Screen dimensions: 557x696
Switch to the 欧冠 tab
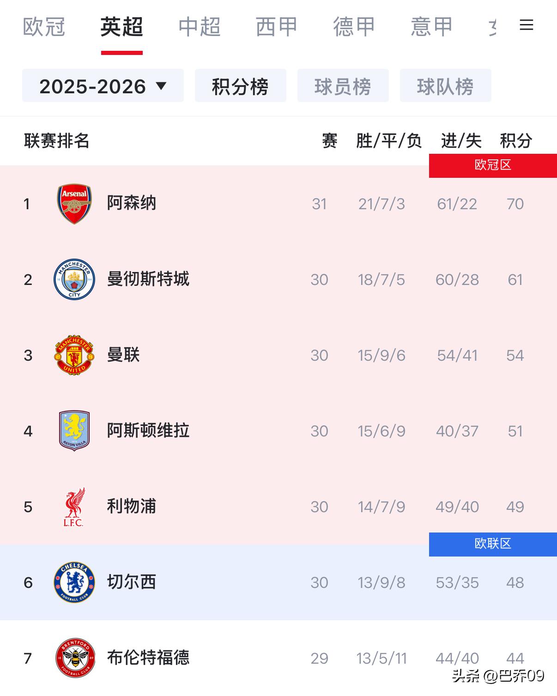(x=44, y=27)
